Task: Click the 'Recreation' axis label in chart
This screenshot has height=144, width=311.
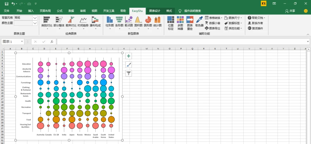Action: [x=26, y=107]
